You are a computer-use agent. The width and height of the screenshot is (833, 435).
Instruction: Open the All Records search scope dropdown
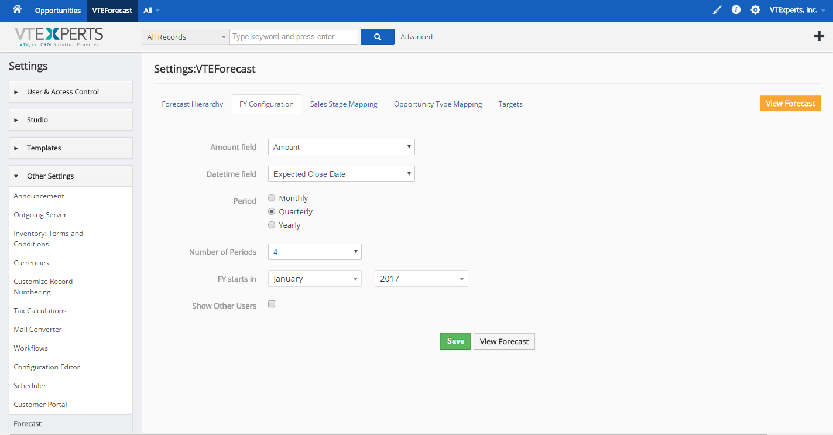point(186,37)
